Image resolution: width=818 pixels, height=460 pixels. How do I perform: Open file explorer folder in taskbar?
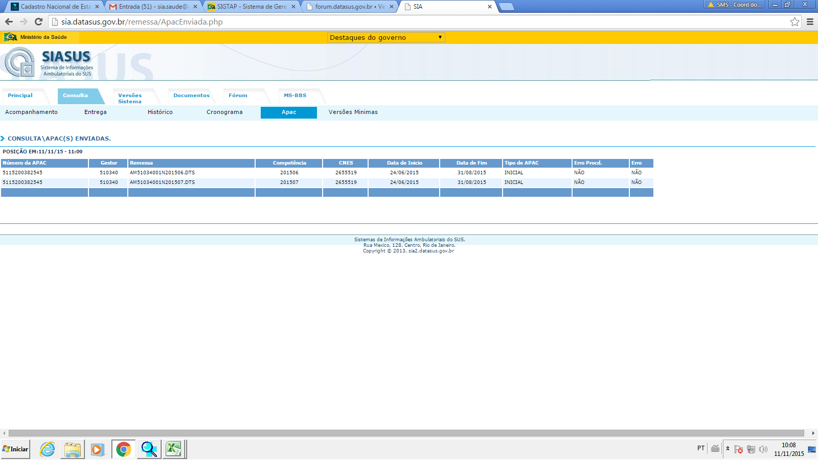click(73, 449)
